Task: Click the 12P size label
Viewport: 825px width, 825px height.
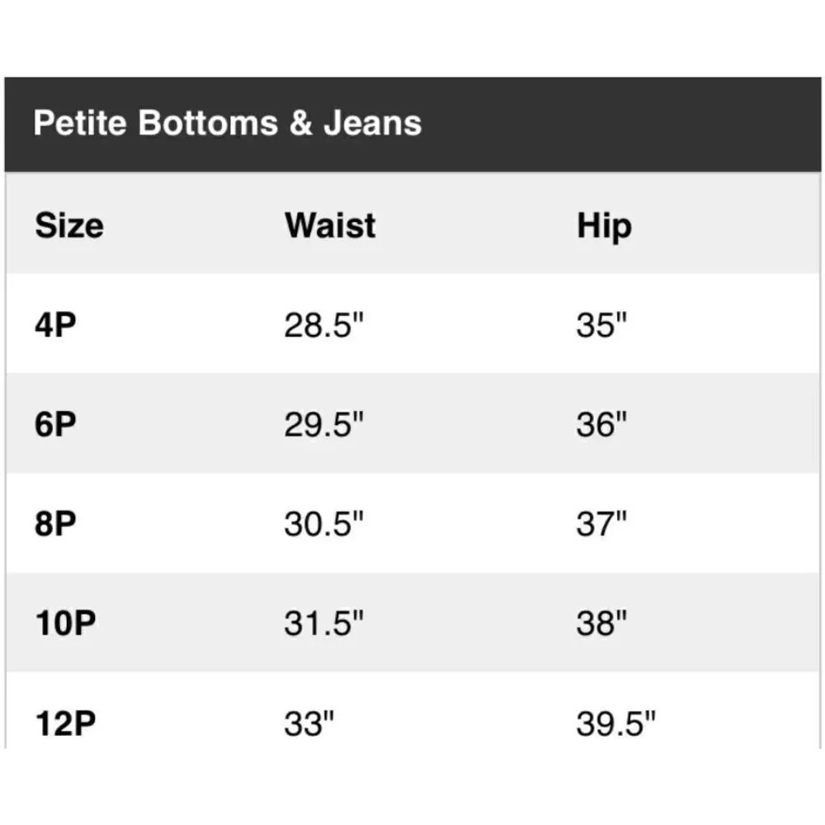Action: pyautogui.click(x=65, y=724)
